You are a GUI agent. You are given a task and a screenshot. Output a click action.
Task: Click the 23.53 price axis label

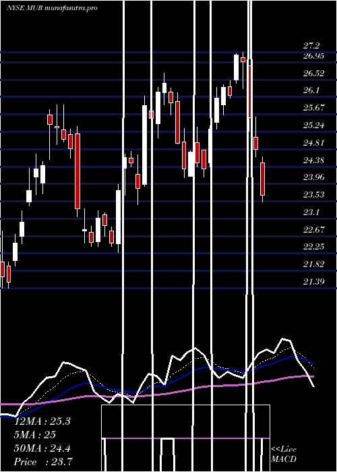click(x=313, y=195)
